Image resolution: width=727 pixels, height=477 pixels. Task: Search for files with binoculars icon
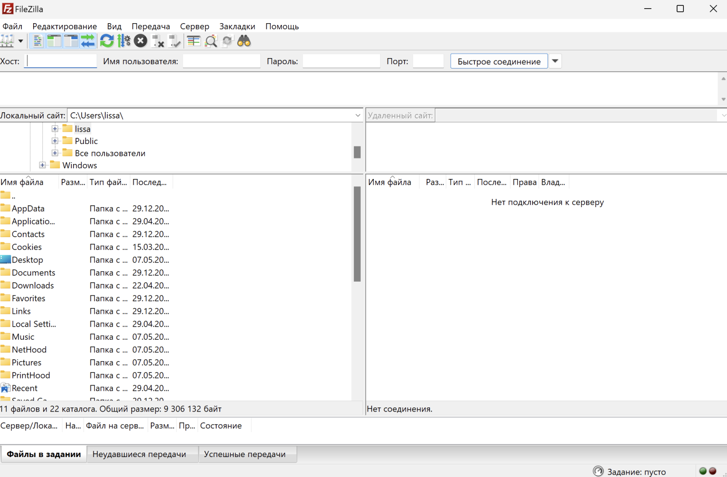coord(244,41)
